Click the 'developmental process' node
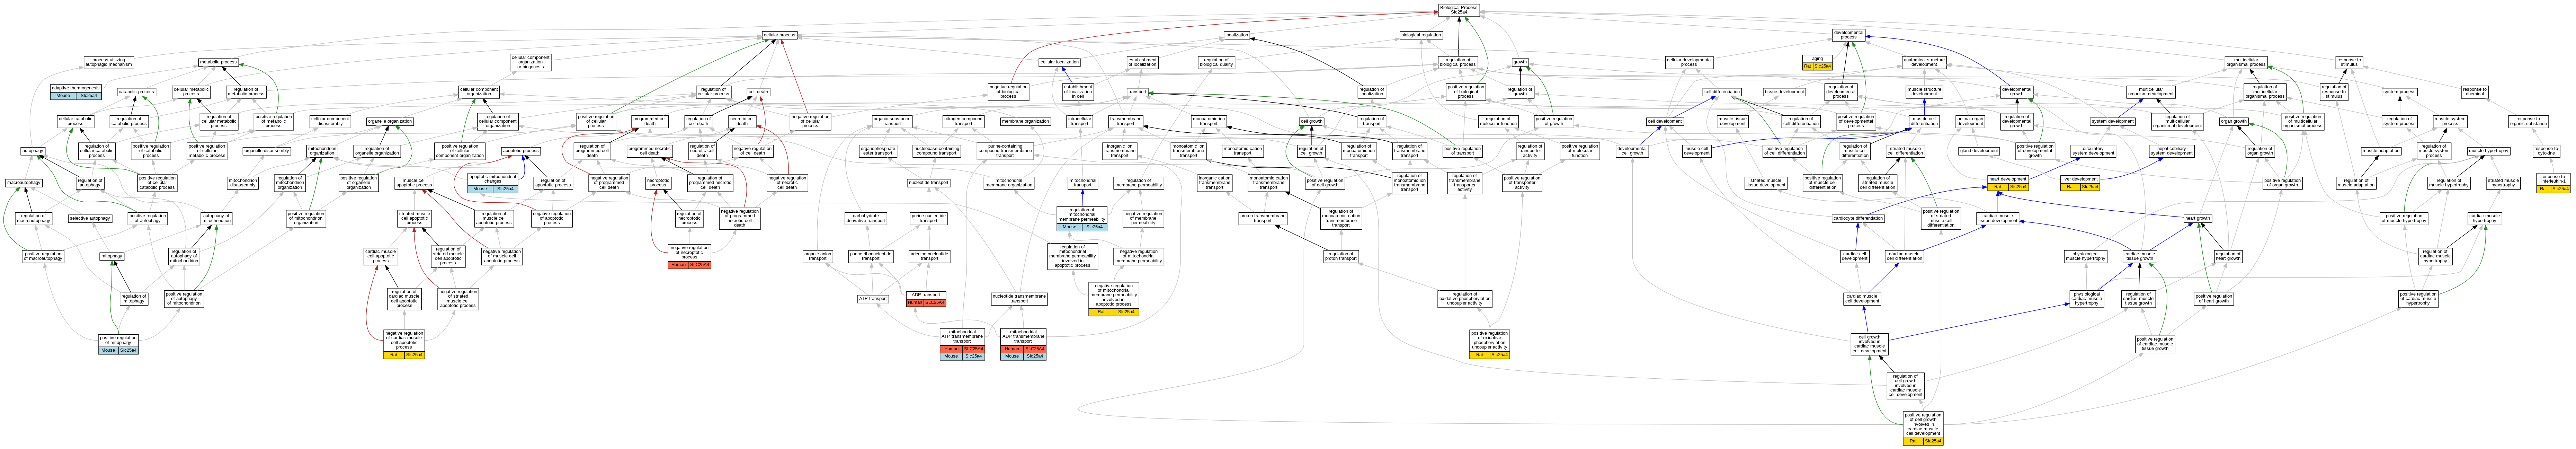 [x=1849, y=35]
